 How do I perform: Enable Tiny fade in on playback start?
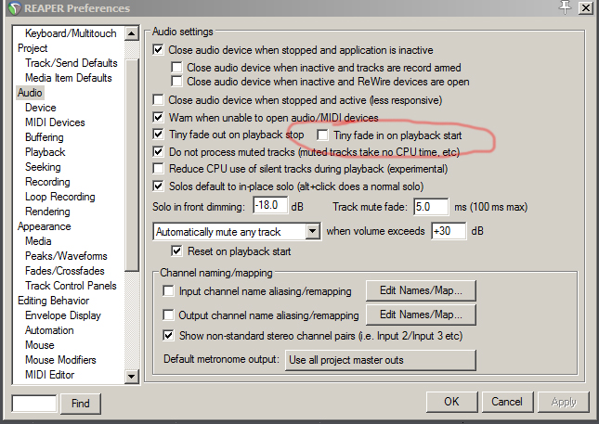tap(322, 135)
